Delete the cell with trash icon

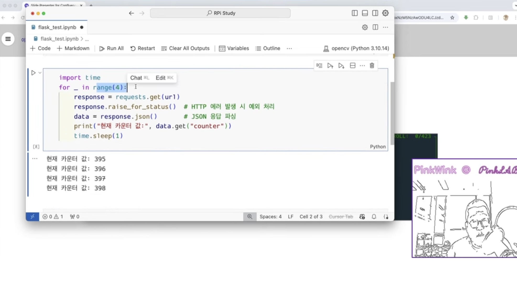(x=372, y=66)
